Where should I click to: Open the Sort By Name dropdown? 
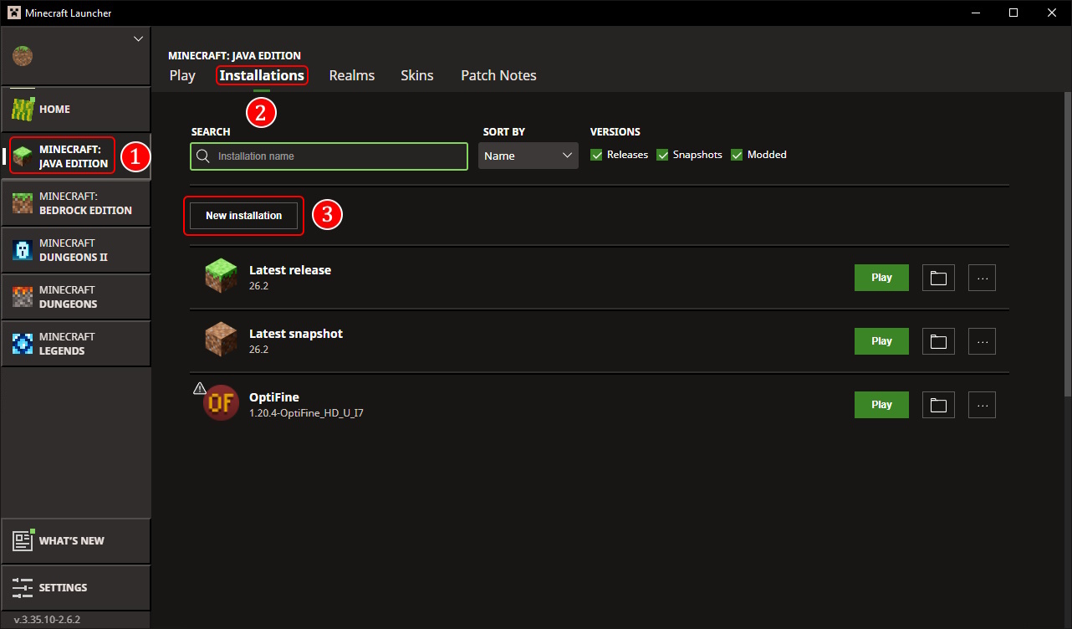coord(528,156)
